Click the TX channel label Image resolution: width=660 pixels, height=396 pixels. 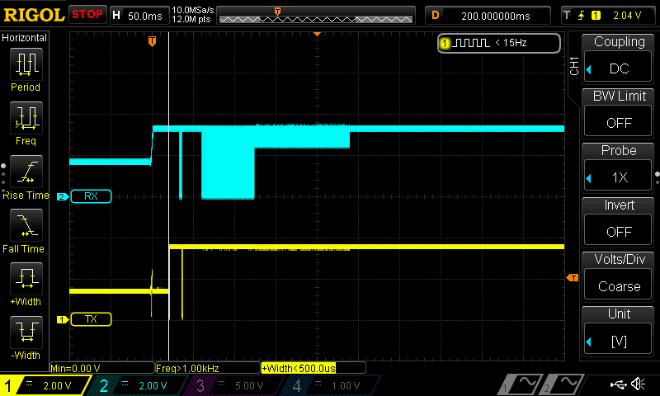pyautogui.click(x=91, y=319)
